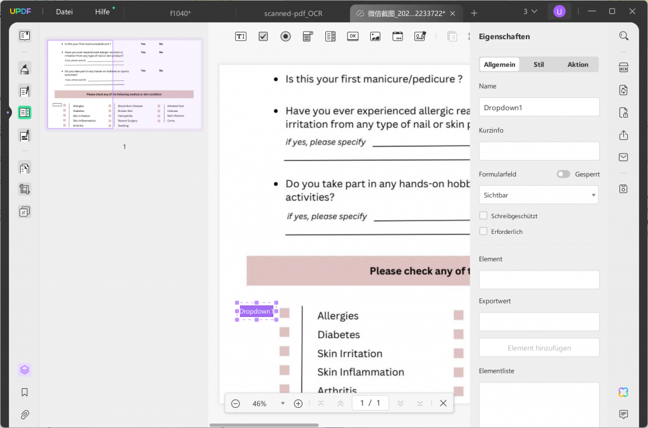The height and width of the screenshot is (428, 648).
Task: Check the Erforderlich option
Action: (483, 231)
